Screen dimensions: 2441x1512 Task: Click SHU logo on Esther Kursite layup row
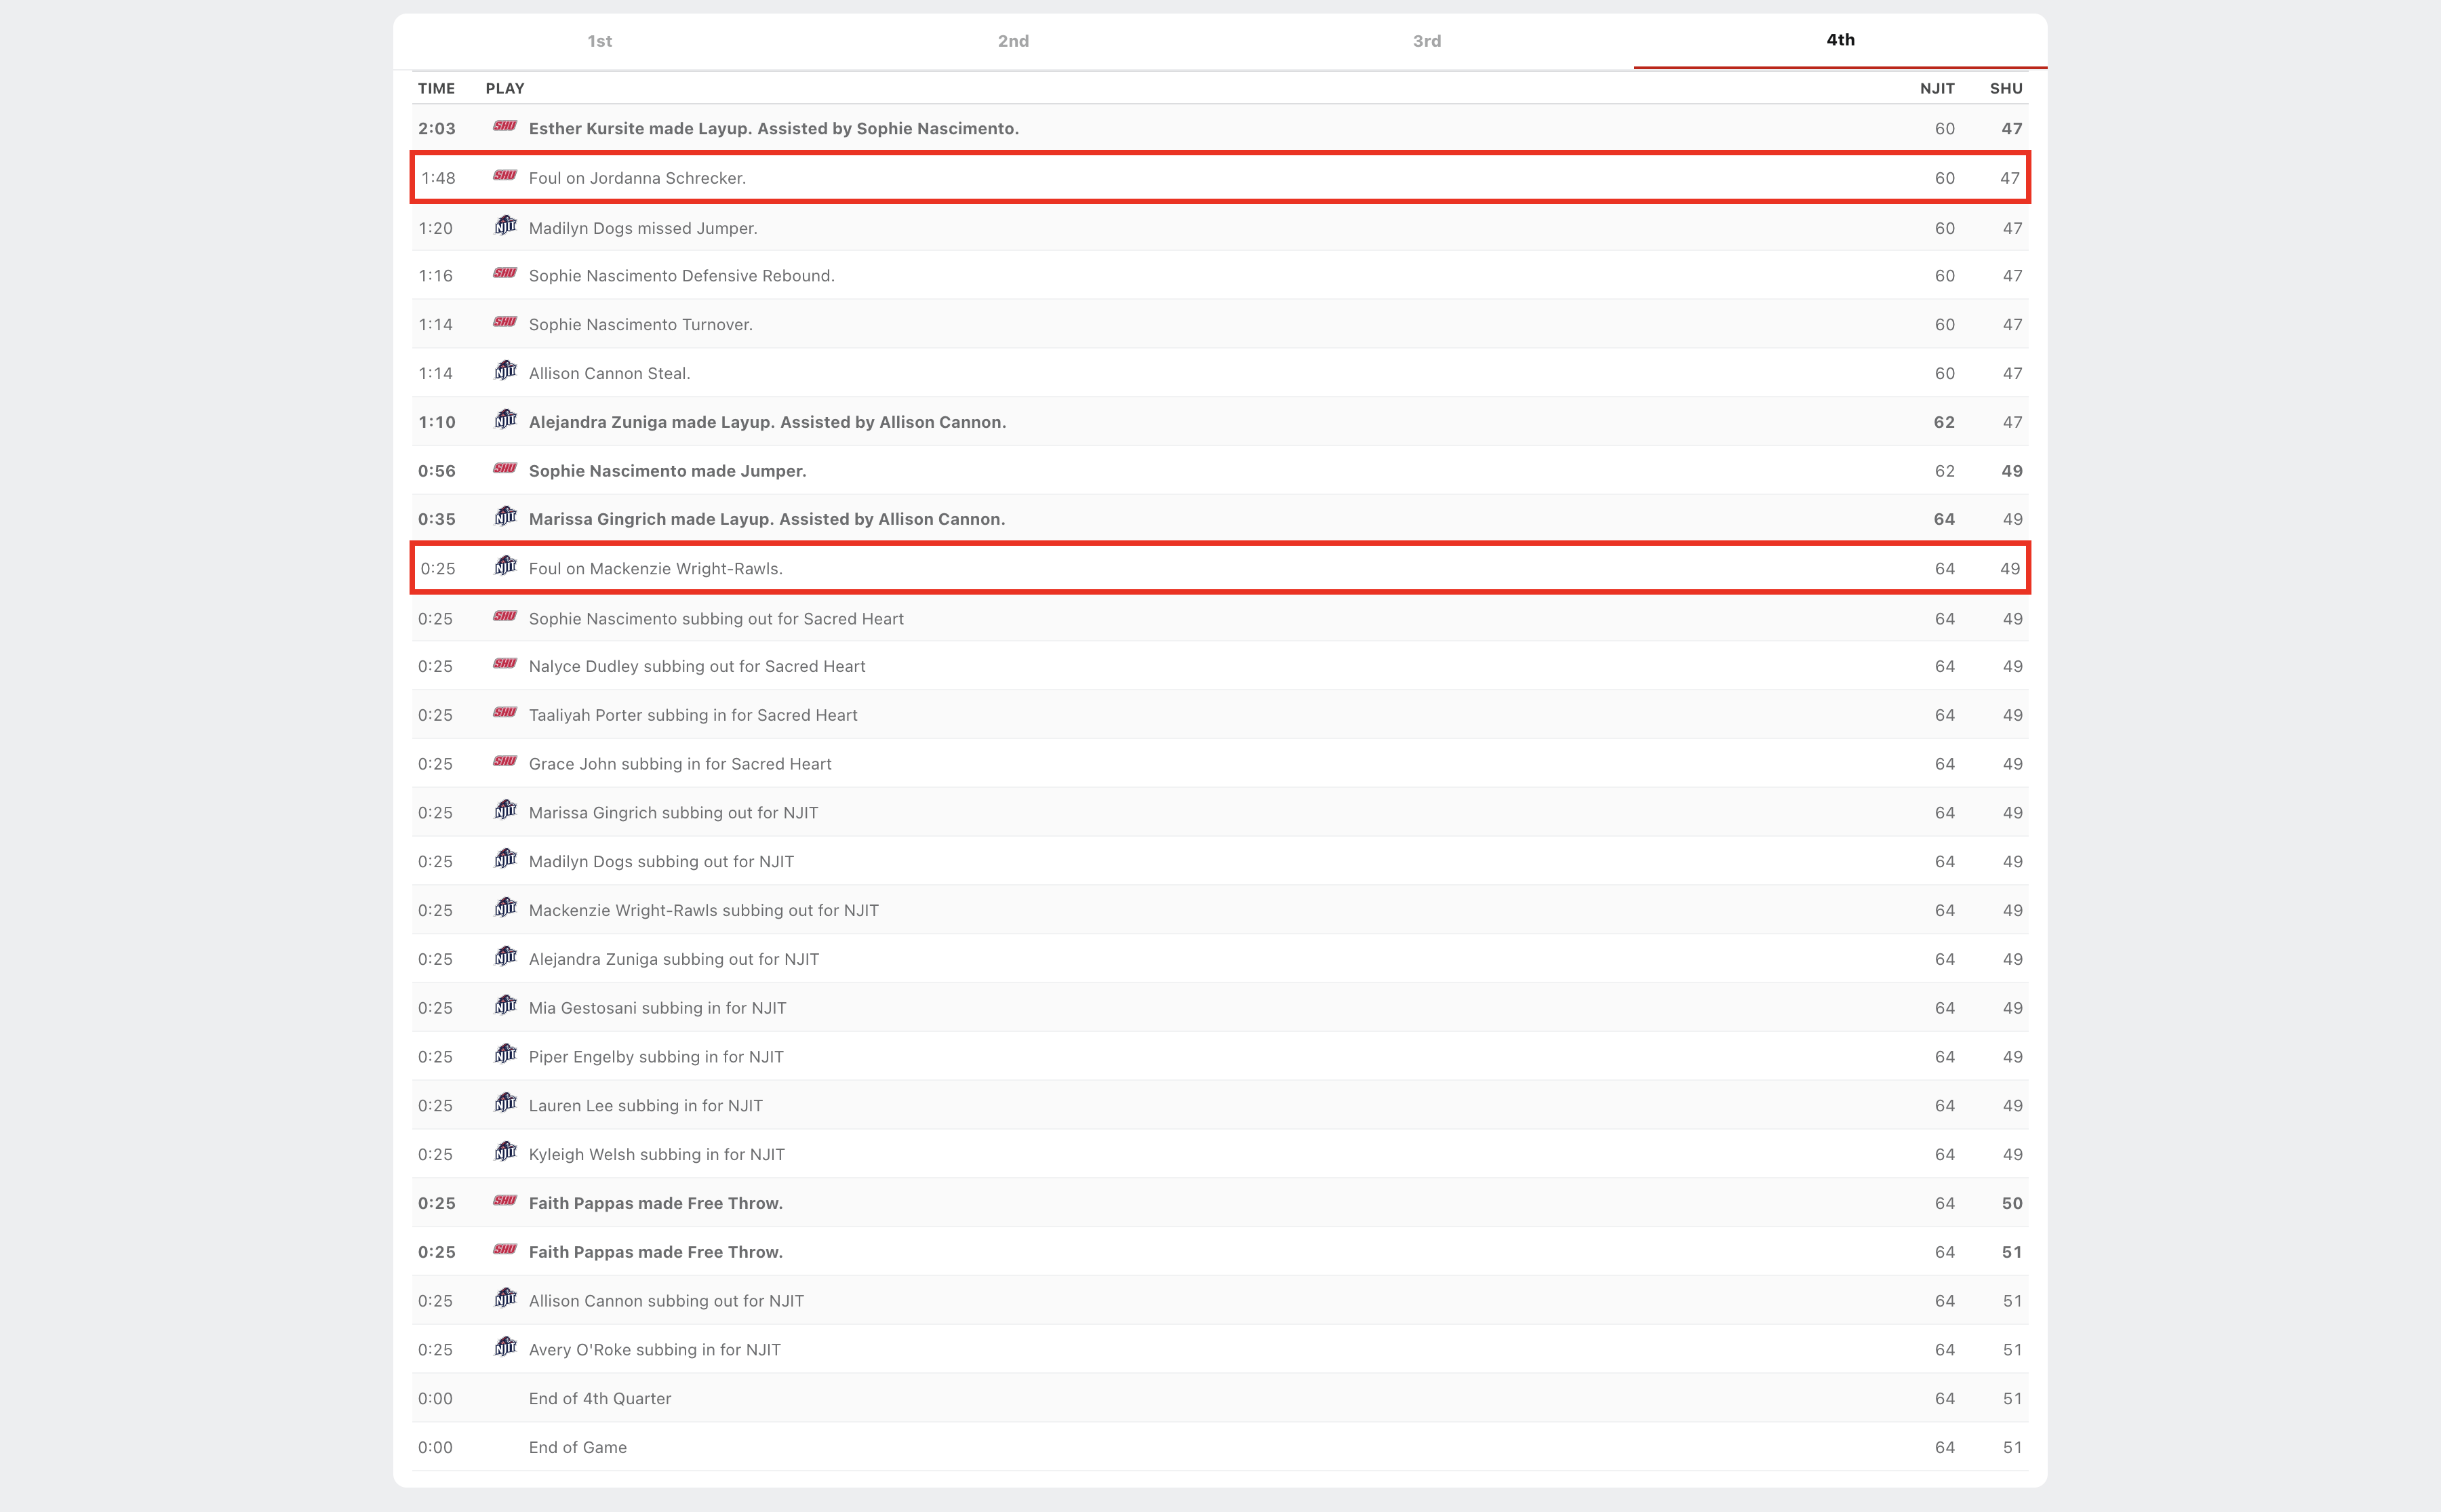click(x=505, y=126)
